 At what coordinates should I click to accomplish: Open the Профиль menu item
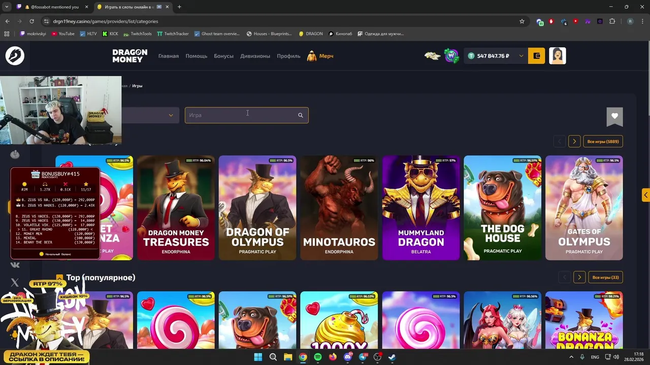point(289,56)
